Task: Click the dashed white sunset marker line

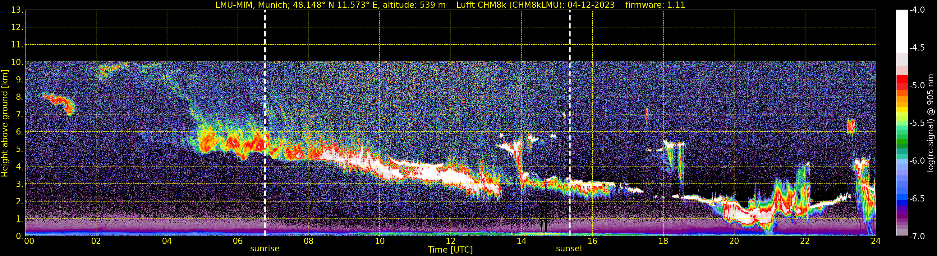Action: [570, 123]
